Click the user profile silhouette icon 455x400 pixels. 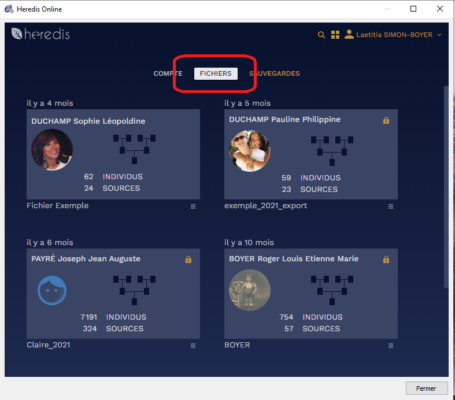tap(349, 34)
